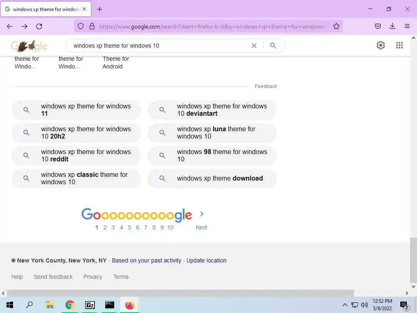The width and height of the screenshot is (417, 313).
Task: Open 7-Zip from the taskbar
Action: tap(90, 305)
